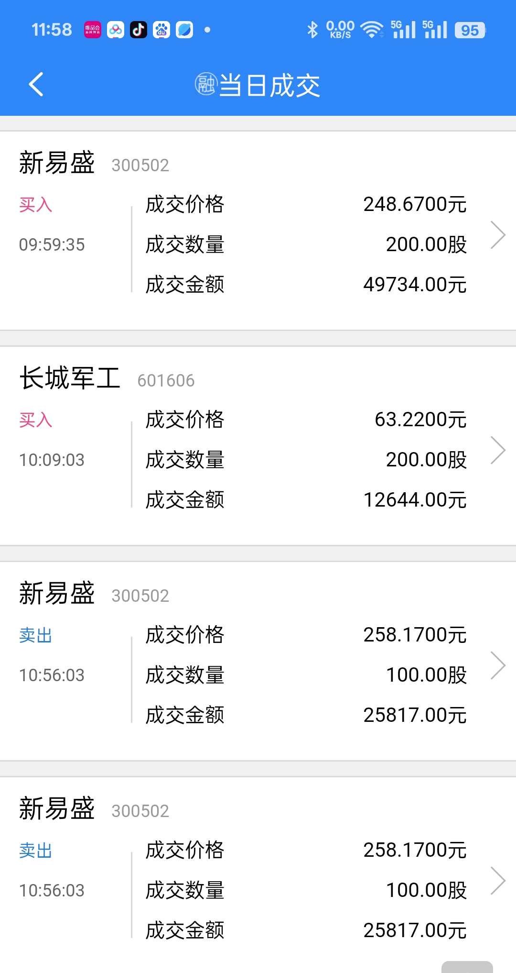Viewport: 516px width, 973px height.
Task: Tap the 63.2200元 trade price value
Action: pos(421,420)
